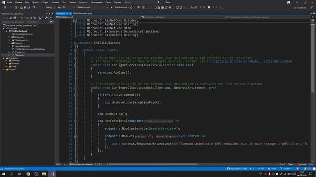The height and width of the screenshot is (177, 316).
Task: Select Program.cs in Solution Explorer
Action: pos(20,52)
